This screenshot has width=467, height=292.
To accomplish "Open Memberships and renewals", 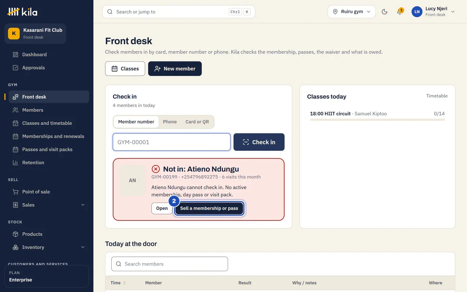I will coord(49,136).
